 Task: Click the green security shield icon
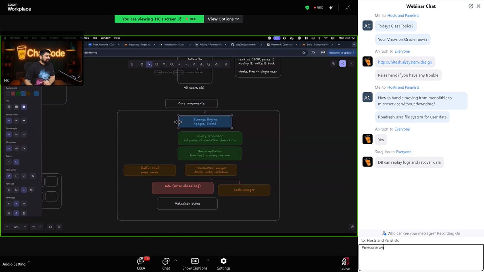[x=307, y=8]
